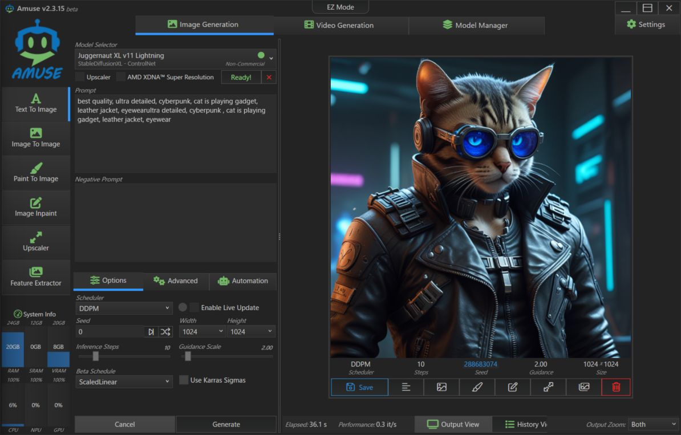Open the Feature Extractor panel
This screenshot has height=435, width=681.
pos(35,277)
